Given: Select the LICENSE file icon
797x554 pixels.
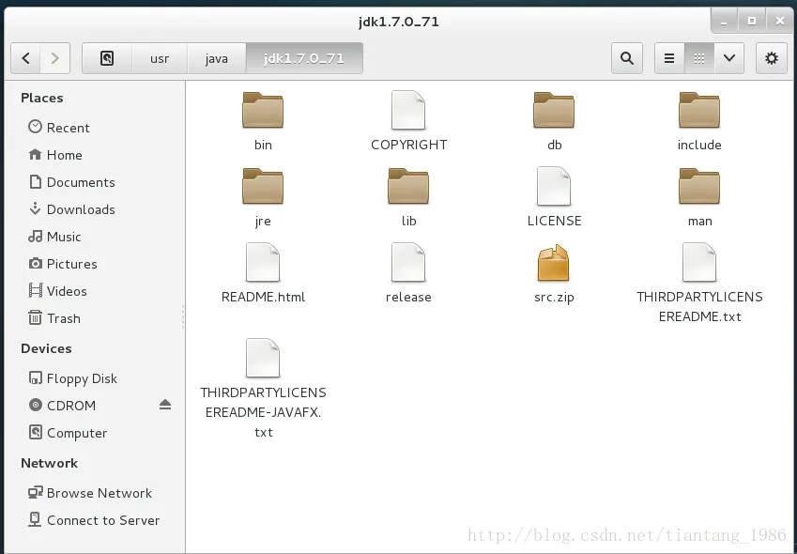Looking at the screenshot, I should (554, 186).
